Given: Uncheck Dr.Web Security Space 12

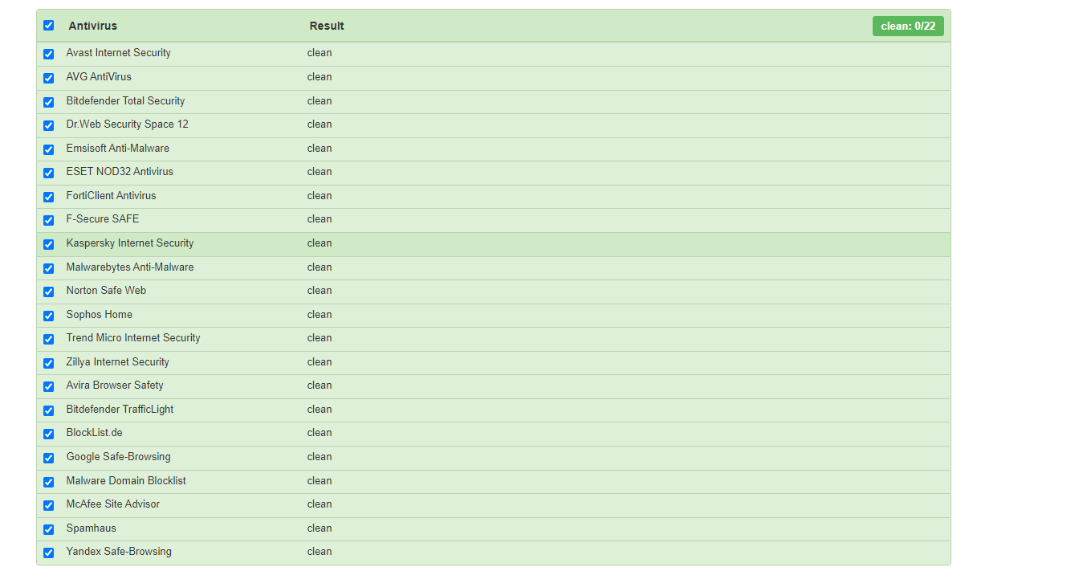Looking at the screenshot, I should coord(48,125).
